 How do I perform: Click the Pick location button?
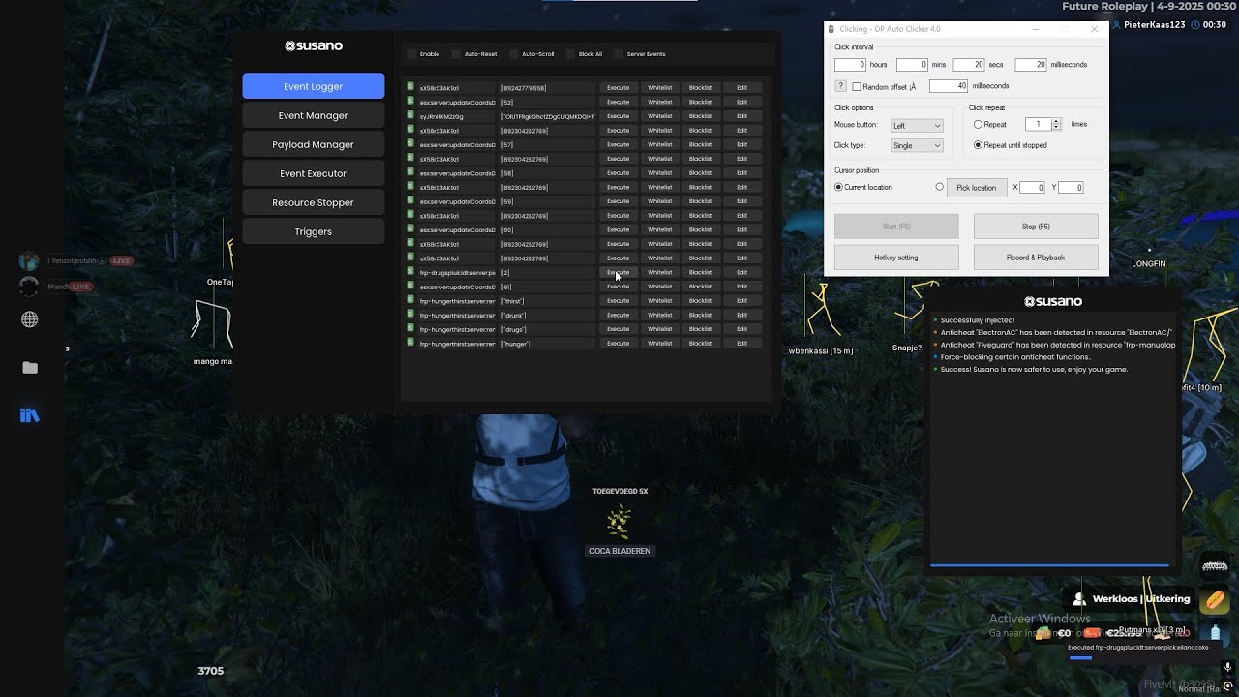point(976,188)
